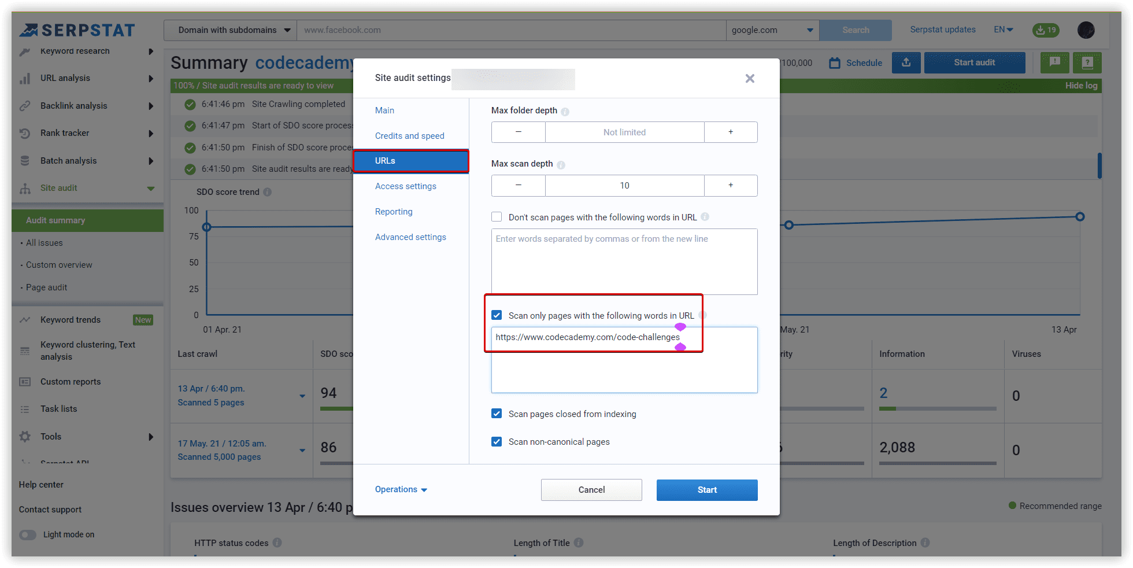Open the google.com search engine dropdown

click(x=772, y=30)
